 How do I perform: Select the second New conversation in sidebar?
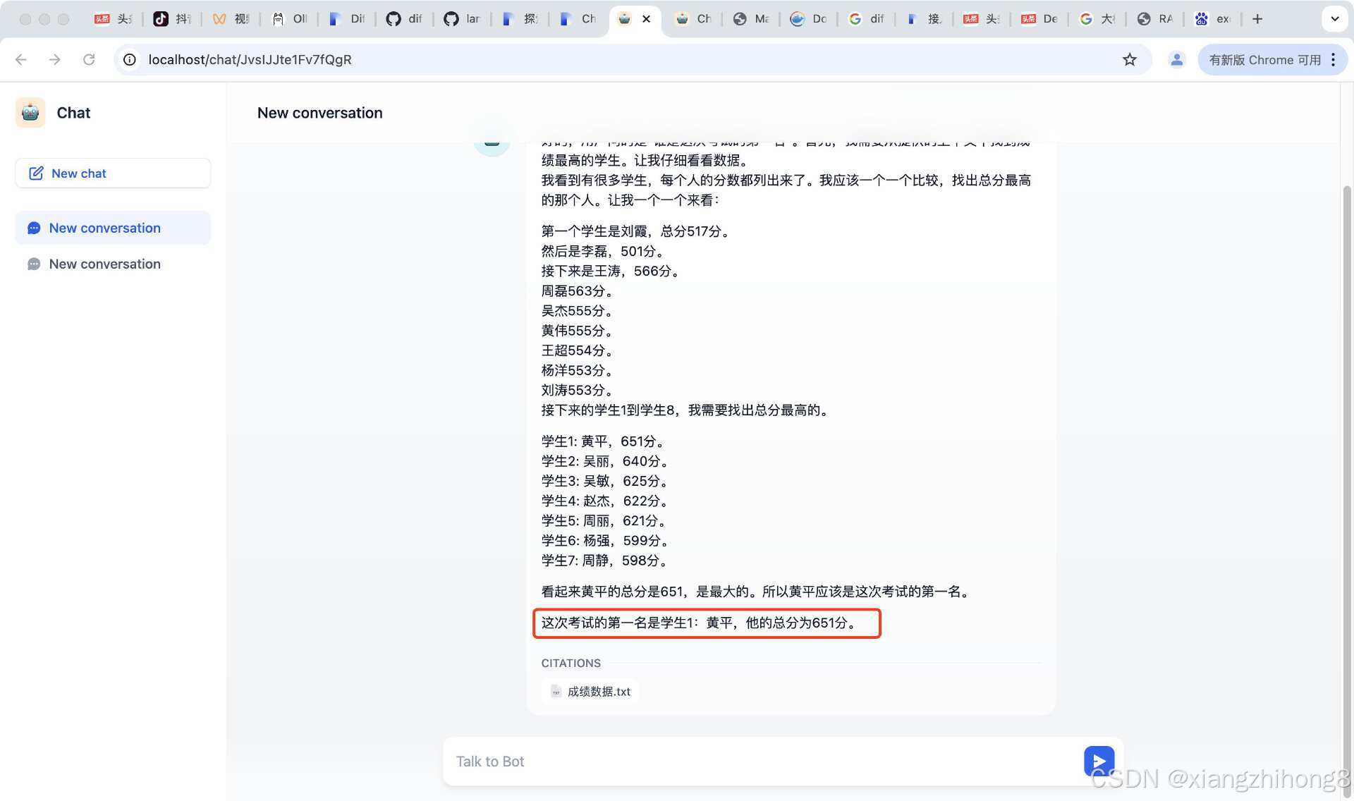(104, 264)
